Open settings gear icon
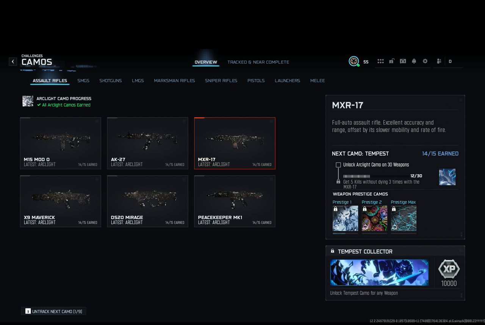This screenshot has width=485, height=325. [425, 61]
